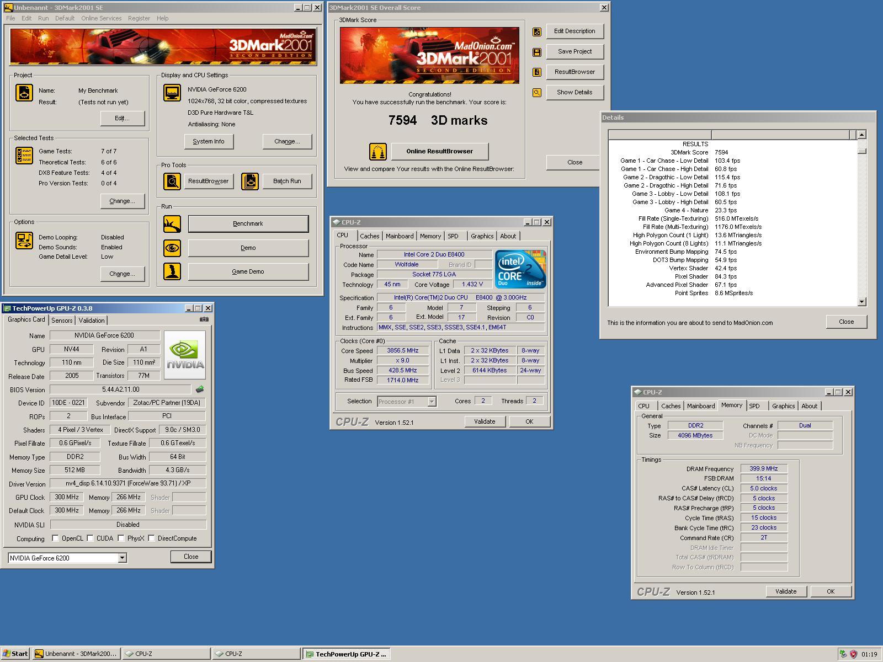883x662 pixels.
Task: Enable the DirectCompute checkbox in GPU-Z
Action: pos(151,538)
